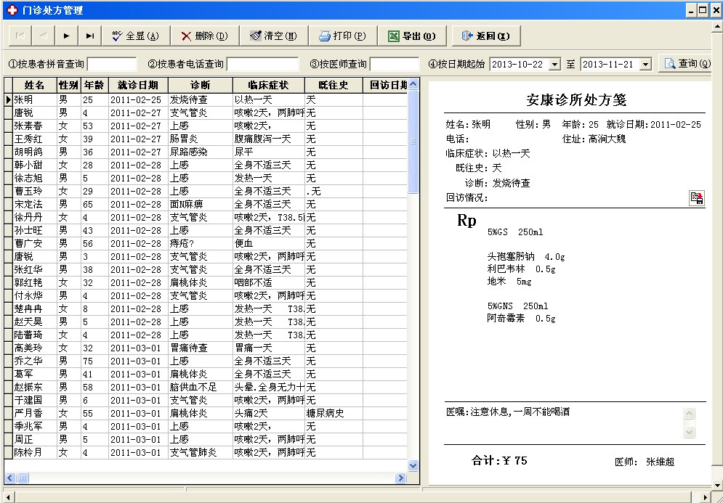
Task: Go to next record navigation button
Action: (x=67, y=36)
